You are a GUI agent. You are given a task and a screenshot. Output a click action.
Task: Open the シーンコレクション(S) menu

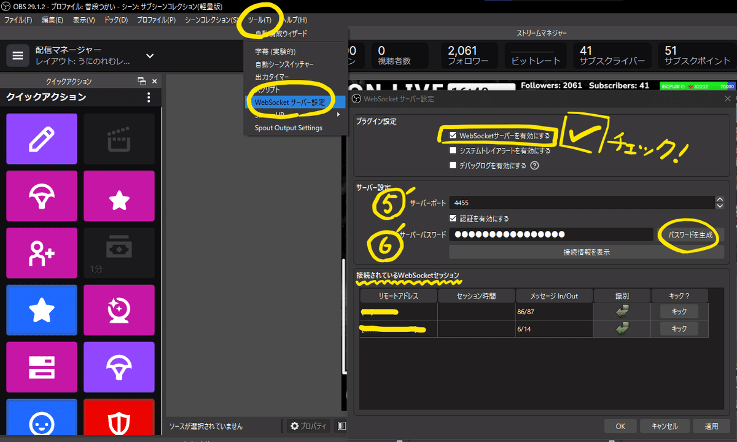coord(212,20)
